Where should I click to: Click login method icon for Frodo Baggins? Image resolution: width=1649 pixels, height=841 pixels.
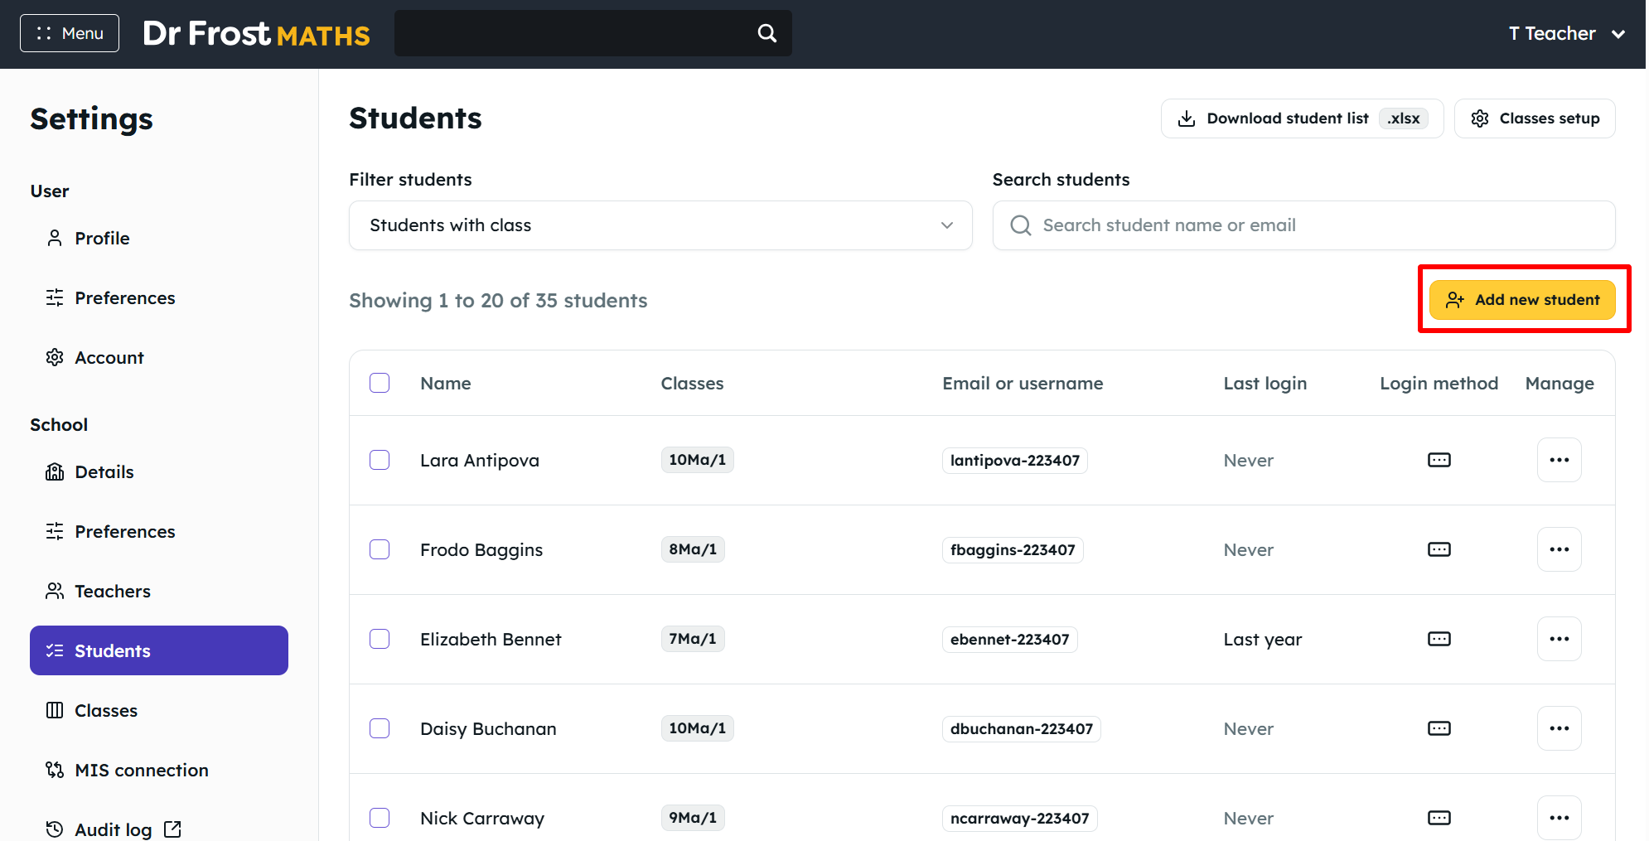click(x=1439, y=549)
